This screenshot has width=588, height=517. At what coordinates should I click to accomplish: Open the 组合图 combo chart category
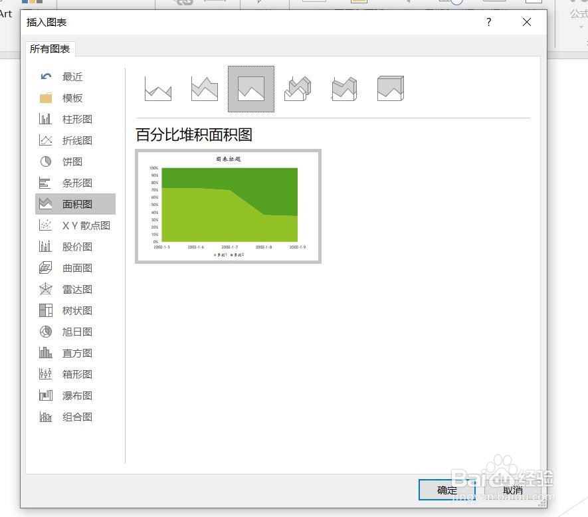[x=76, y=417]
